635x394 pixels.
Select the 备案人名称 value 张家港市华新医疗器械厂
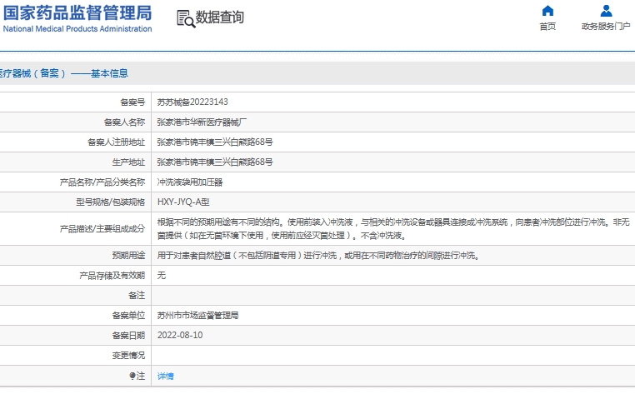coord(202,122)
